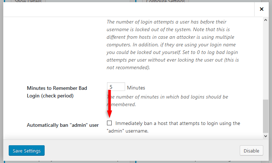Viewport: 272px width, 163px height.
Task: Click the partially hidden Show Details button
Action: coord(28,2)
